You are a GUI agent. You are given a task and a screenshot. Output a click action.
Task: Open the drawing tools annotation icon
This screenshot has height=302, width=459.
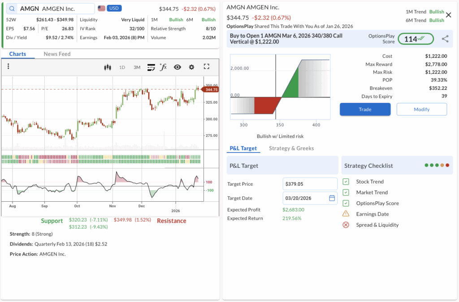click(x=151, y=67)
